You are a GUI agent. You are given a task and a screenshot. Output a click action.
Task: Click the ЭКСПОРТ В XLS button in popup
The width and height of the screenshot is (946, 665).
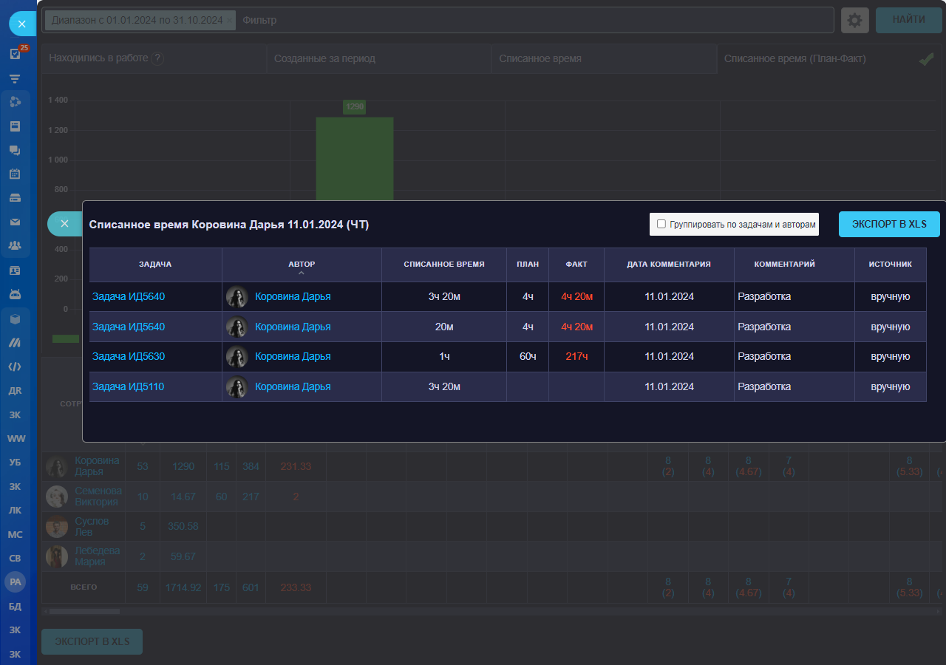(888, 224)
